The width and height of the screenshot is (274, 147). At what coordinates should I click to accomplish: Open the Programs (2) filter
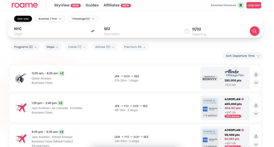pyautogui.click(x=25, y=47)
